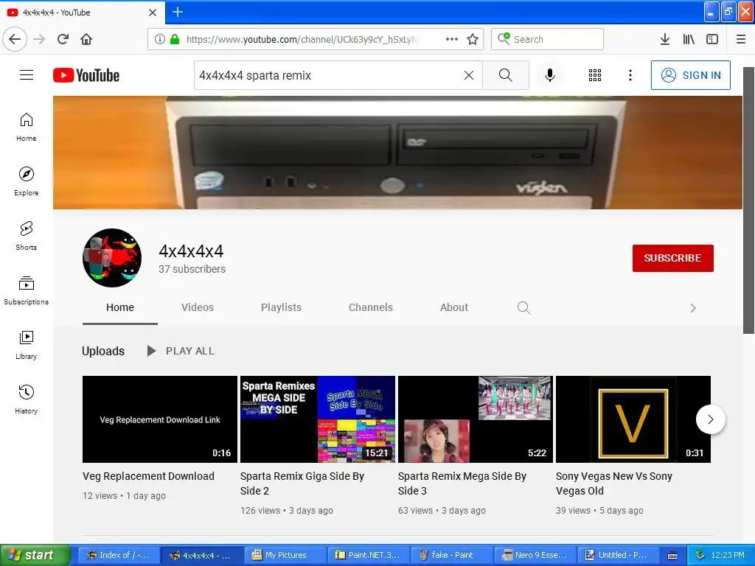Close the 4x4x4x4 - YouTube tab
This screenshot has height=566, width=755.
click(x=153, y=13)
